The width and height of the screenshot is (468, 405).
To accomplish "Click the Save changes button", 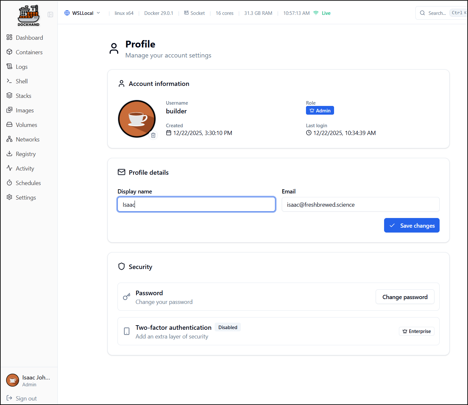I will (x=412, y=225).
